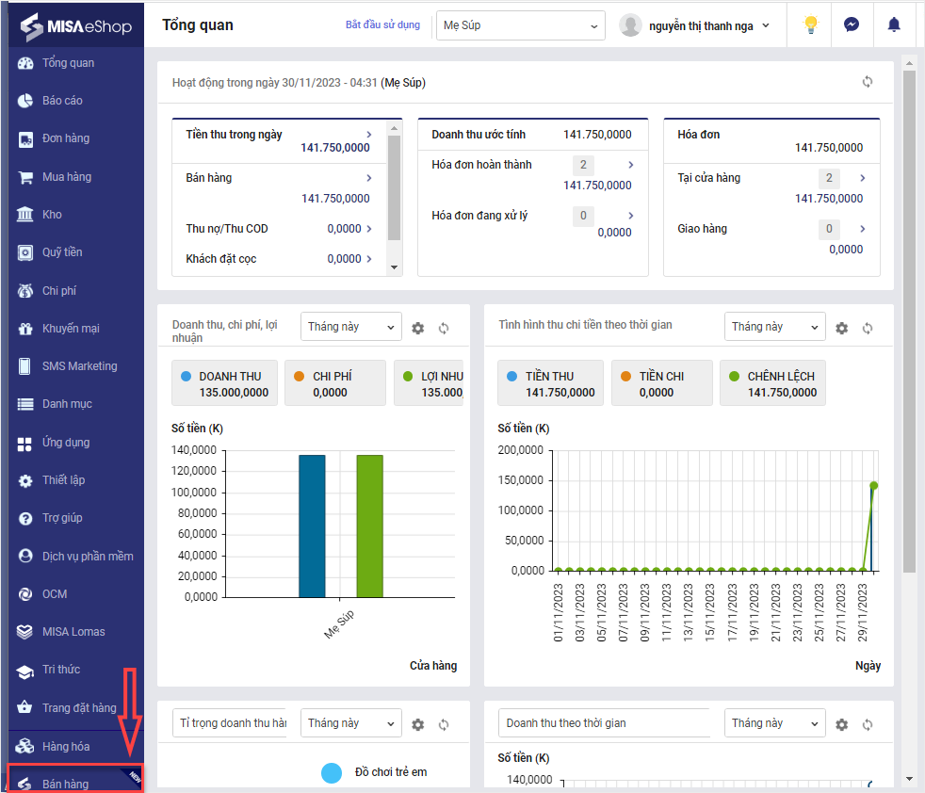
Task: Open the notifications bell
Action: (x=894, y=25)
